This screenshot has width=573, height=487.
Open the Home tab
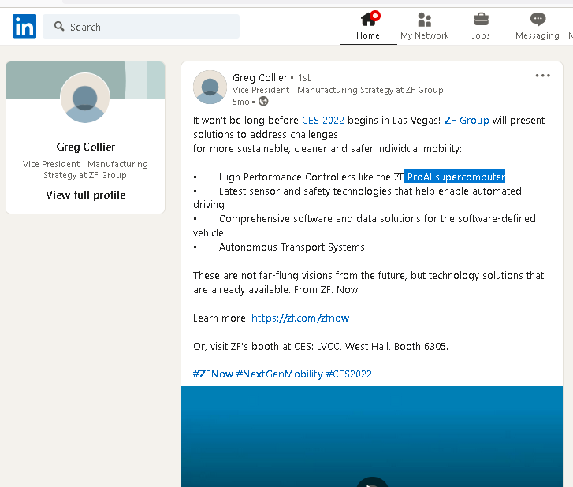[x=367, y=26]
